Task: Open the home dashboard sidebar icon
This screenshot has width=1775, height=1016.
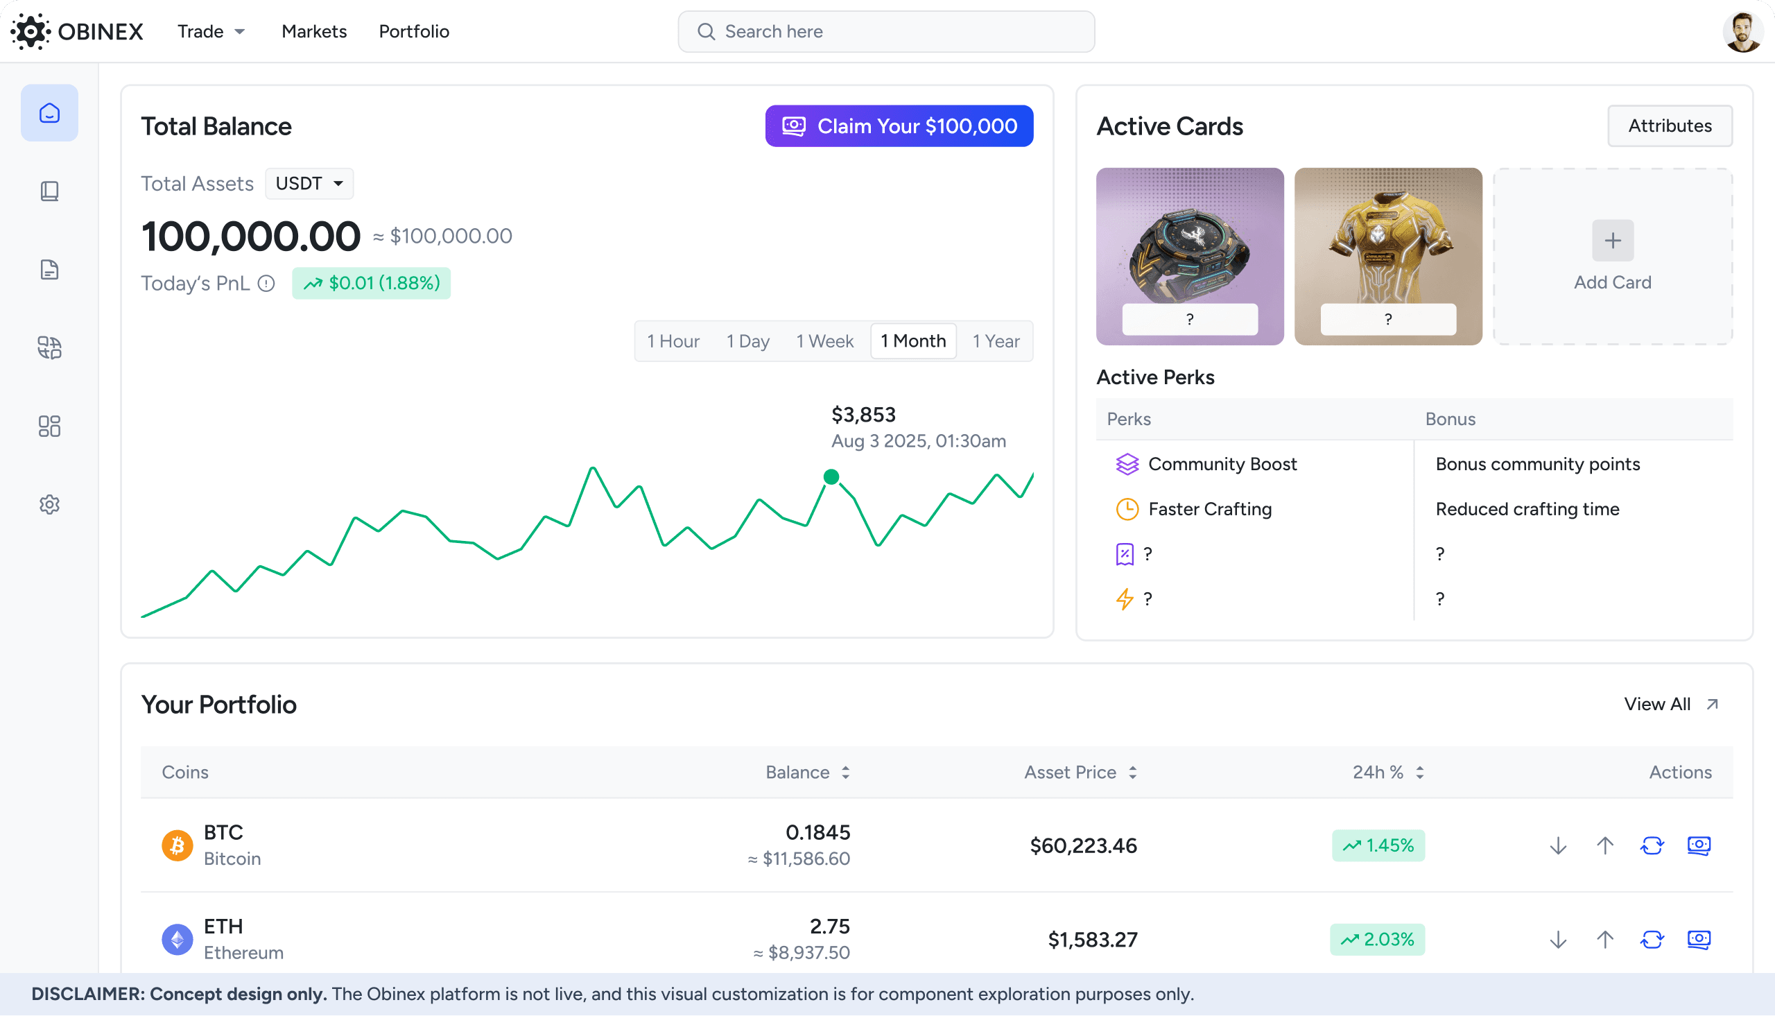Action: pos(49,113)
